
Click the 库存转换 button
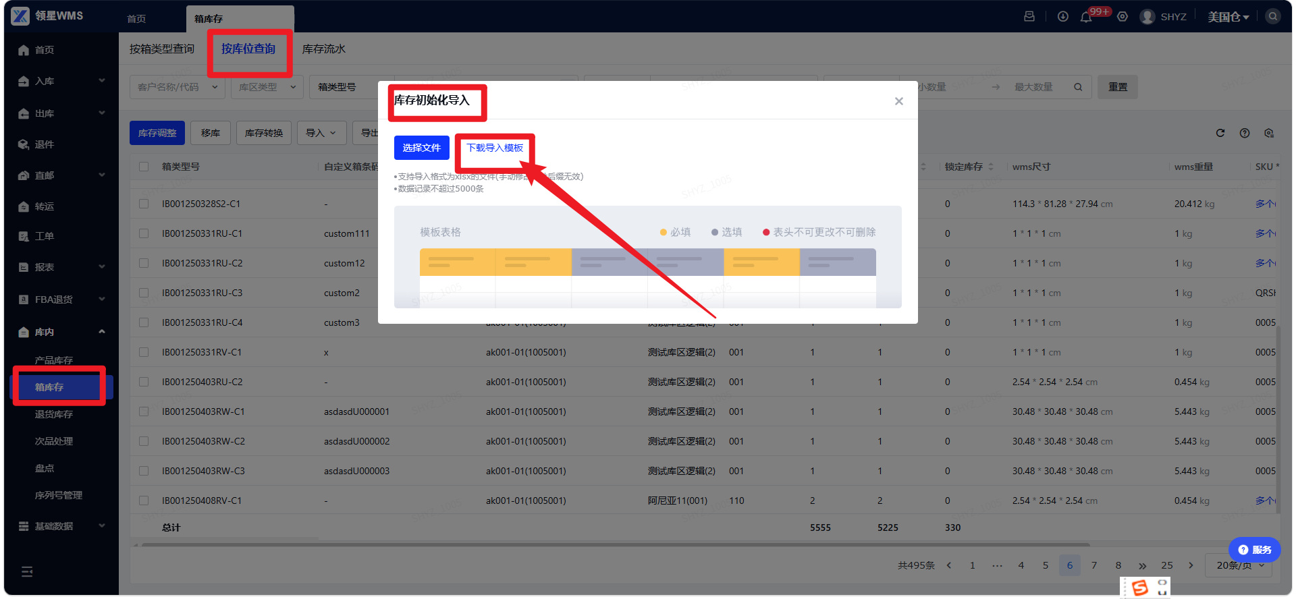264,133
